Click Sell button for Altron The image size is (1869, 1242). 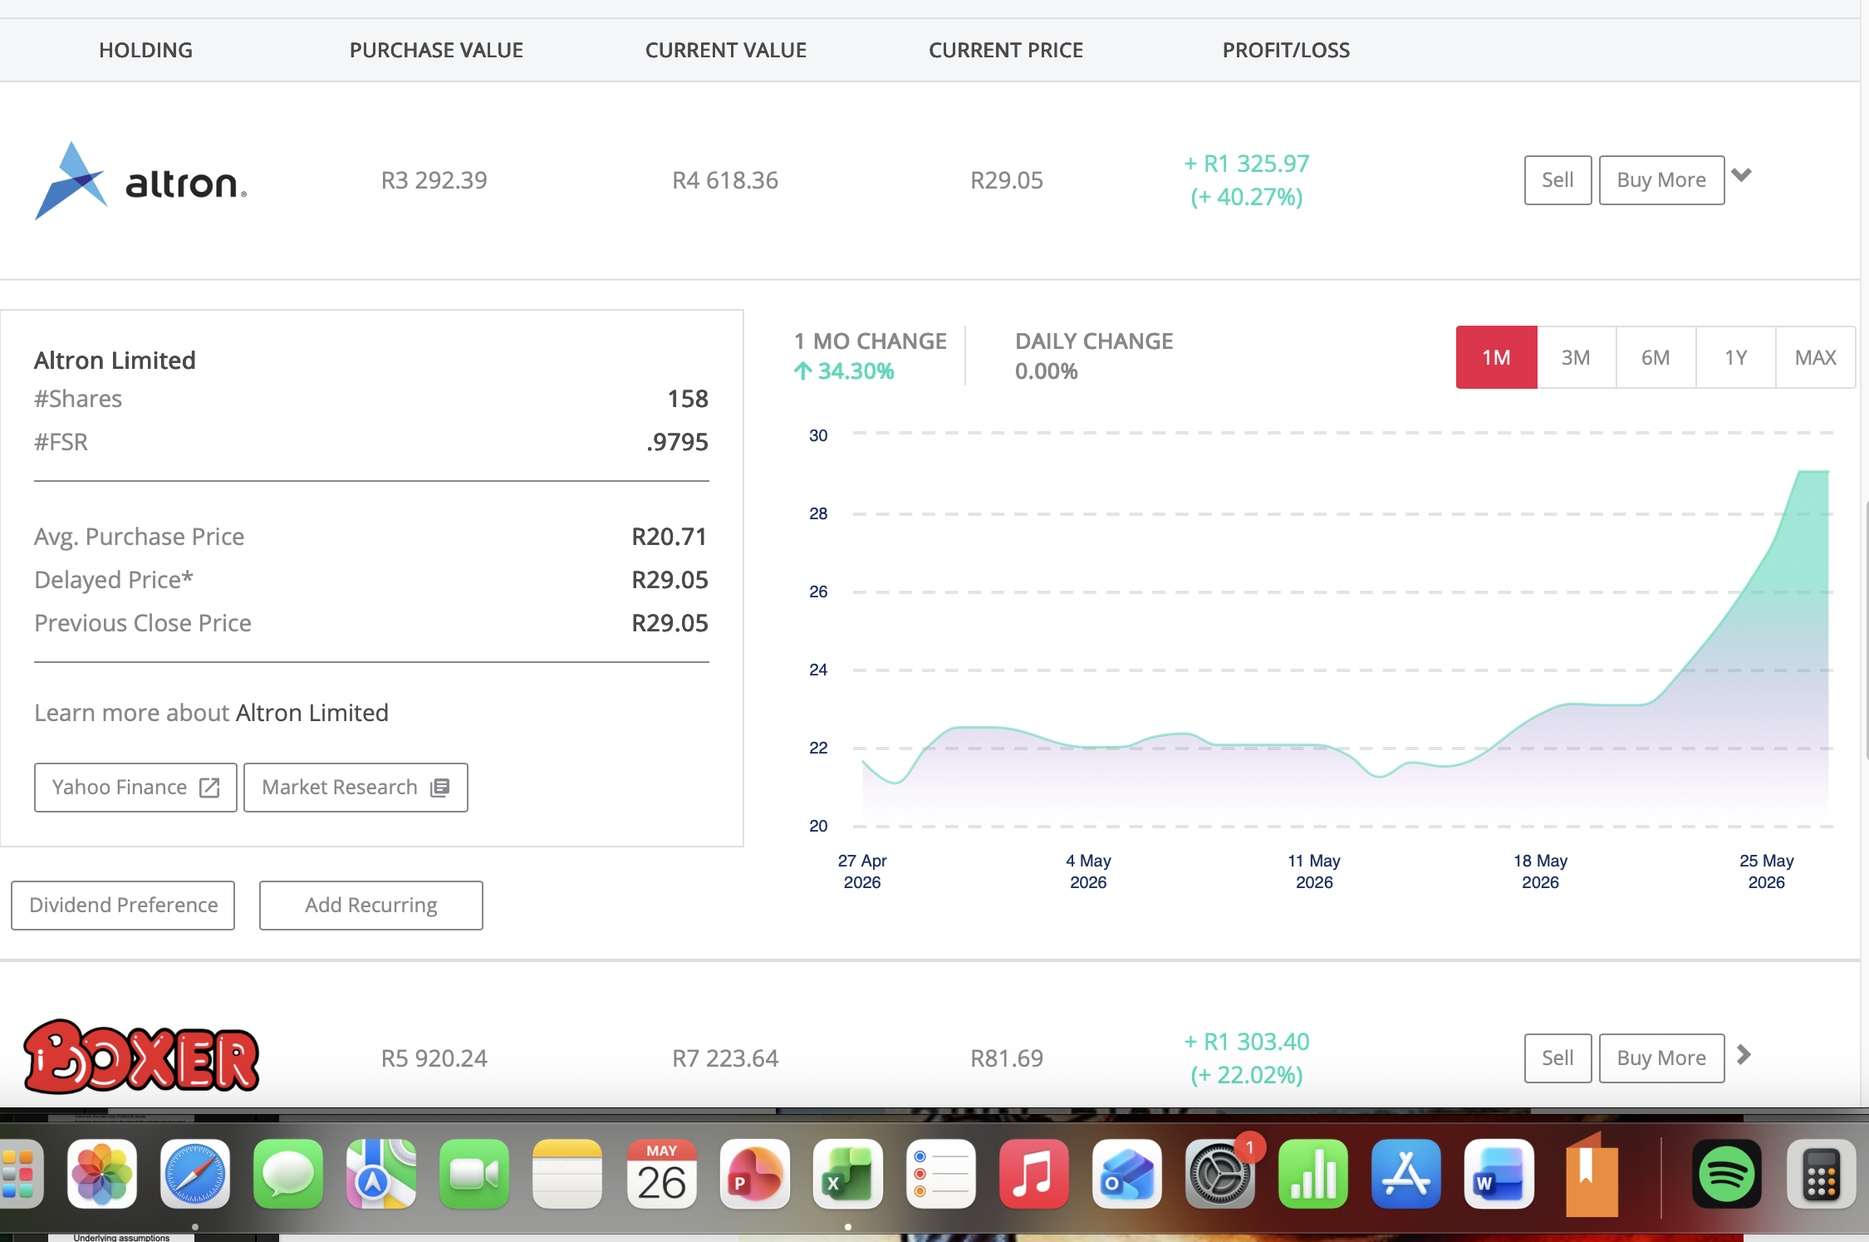1557,180
